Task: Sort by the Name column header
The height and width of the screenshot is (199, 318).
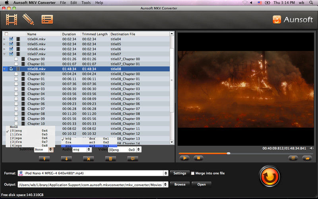Action: [x=43, y=34]
